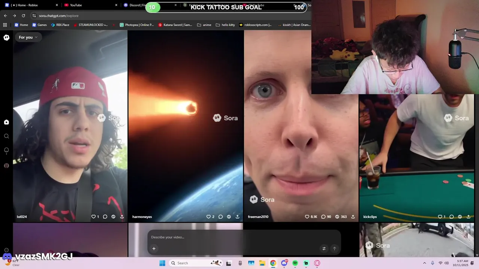
Task: Click the taskbar Search box
Action: tap(196, 263)
